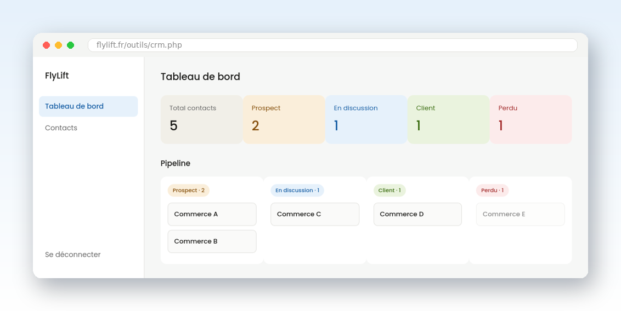Viewport: 621px width, 311px height.
Task: Open the faded Commerce E card
Action: click(521, 214)
